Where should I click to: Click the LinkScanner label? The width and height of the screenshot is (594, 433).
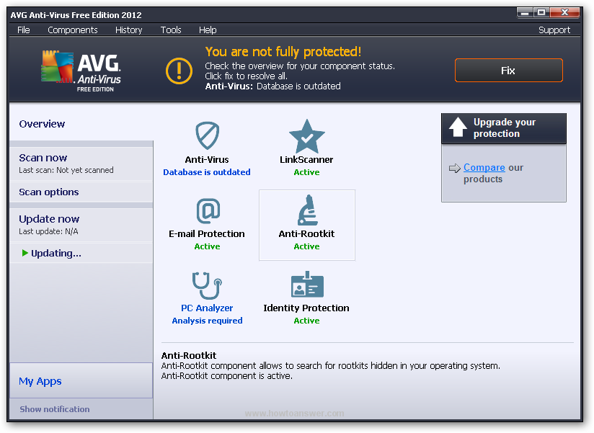coord(306,160)
